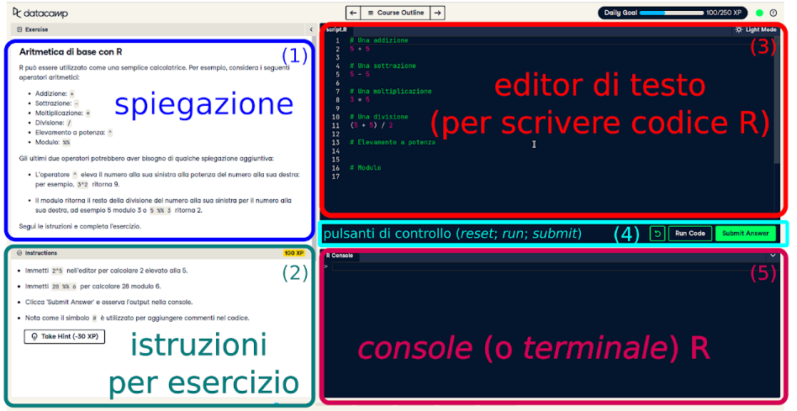This screenshot has width=797, height=411.
Task: Go to previous exercise arrow
Action: [353, 13]
